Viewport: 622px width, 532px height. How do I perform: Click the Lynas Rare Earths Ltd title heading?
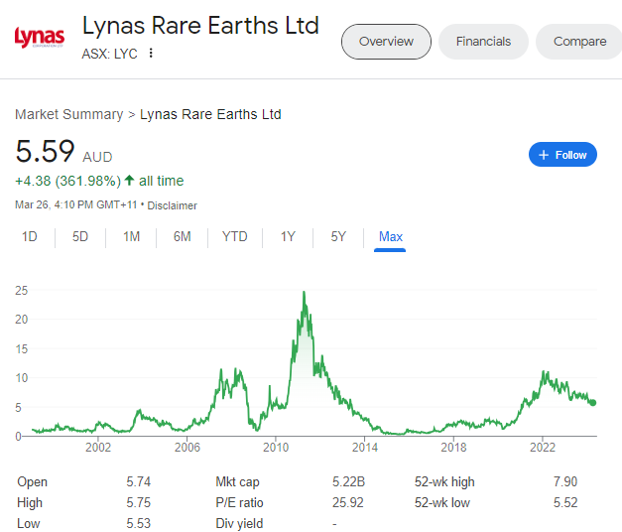[200, 26]
